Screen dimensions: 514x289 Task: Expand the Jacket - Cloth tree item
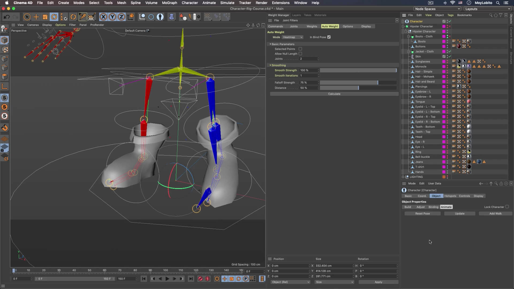[x=409, y=51]
